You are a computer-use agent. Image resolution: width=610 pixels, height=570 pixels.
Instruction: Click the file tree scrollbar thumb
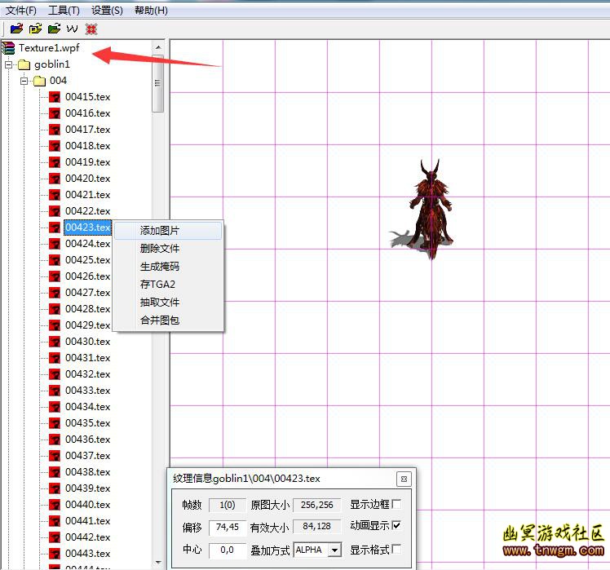158,84
